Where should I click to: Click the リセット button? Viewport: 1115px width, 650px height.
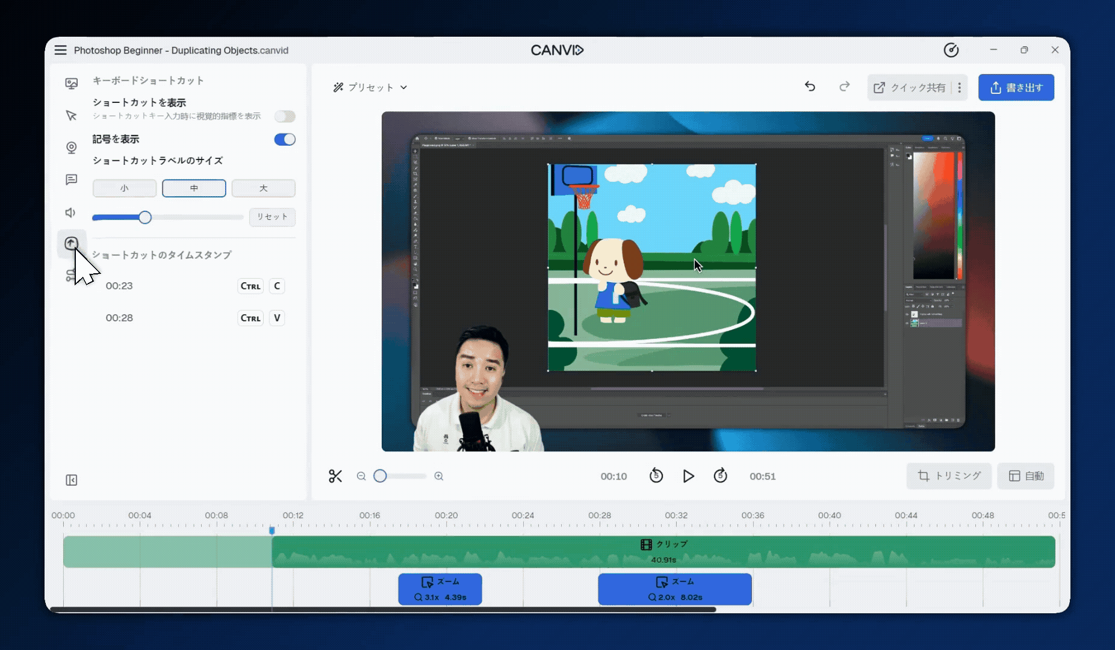click(x=272, y=217)
